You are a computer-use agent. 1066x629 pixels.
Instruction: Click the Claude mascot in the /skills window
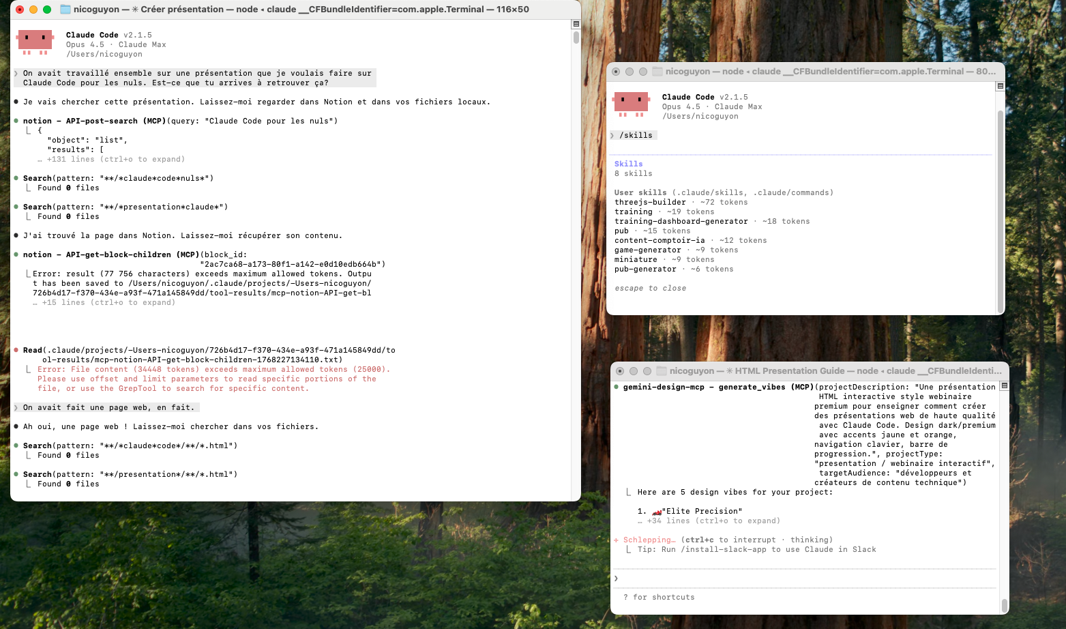(x=631, y=104)
